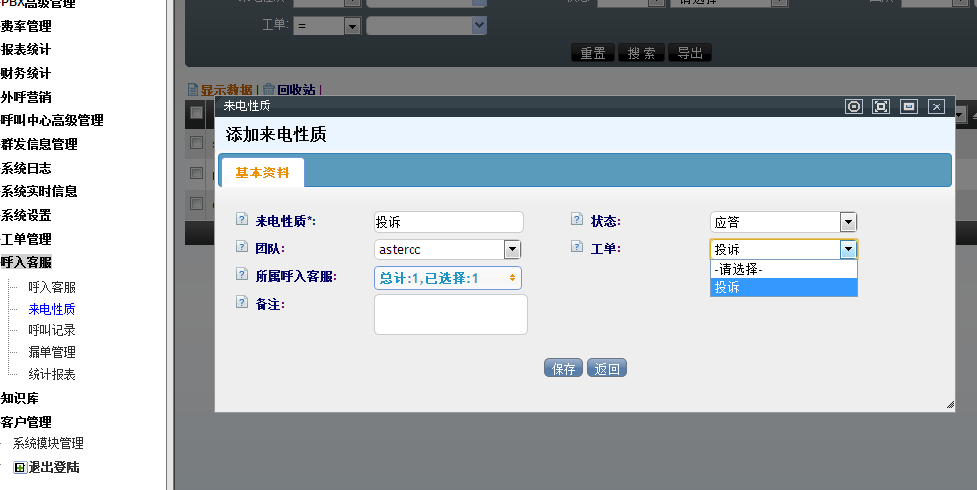Click the 退出登陆 logout icon
Image resolution: width=977 pixels, height=490 pixels.
19,467
